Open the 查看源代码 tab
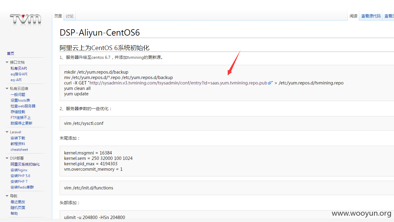394x222 pixels. 371,16
